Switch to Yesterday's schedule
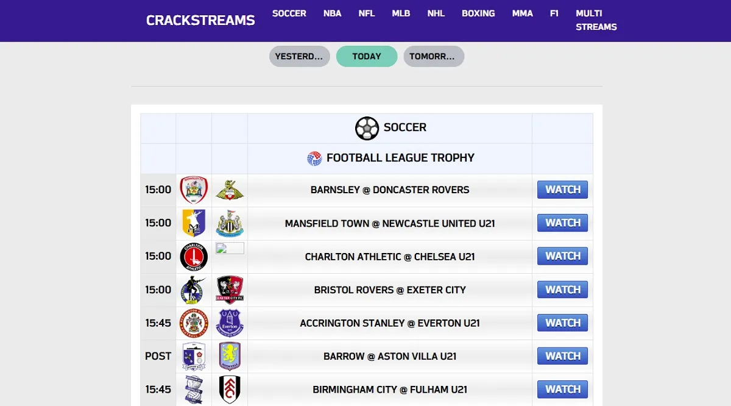 tap(300, 56)
